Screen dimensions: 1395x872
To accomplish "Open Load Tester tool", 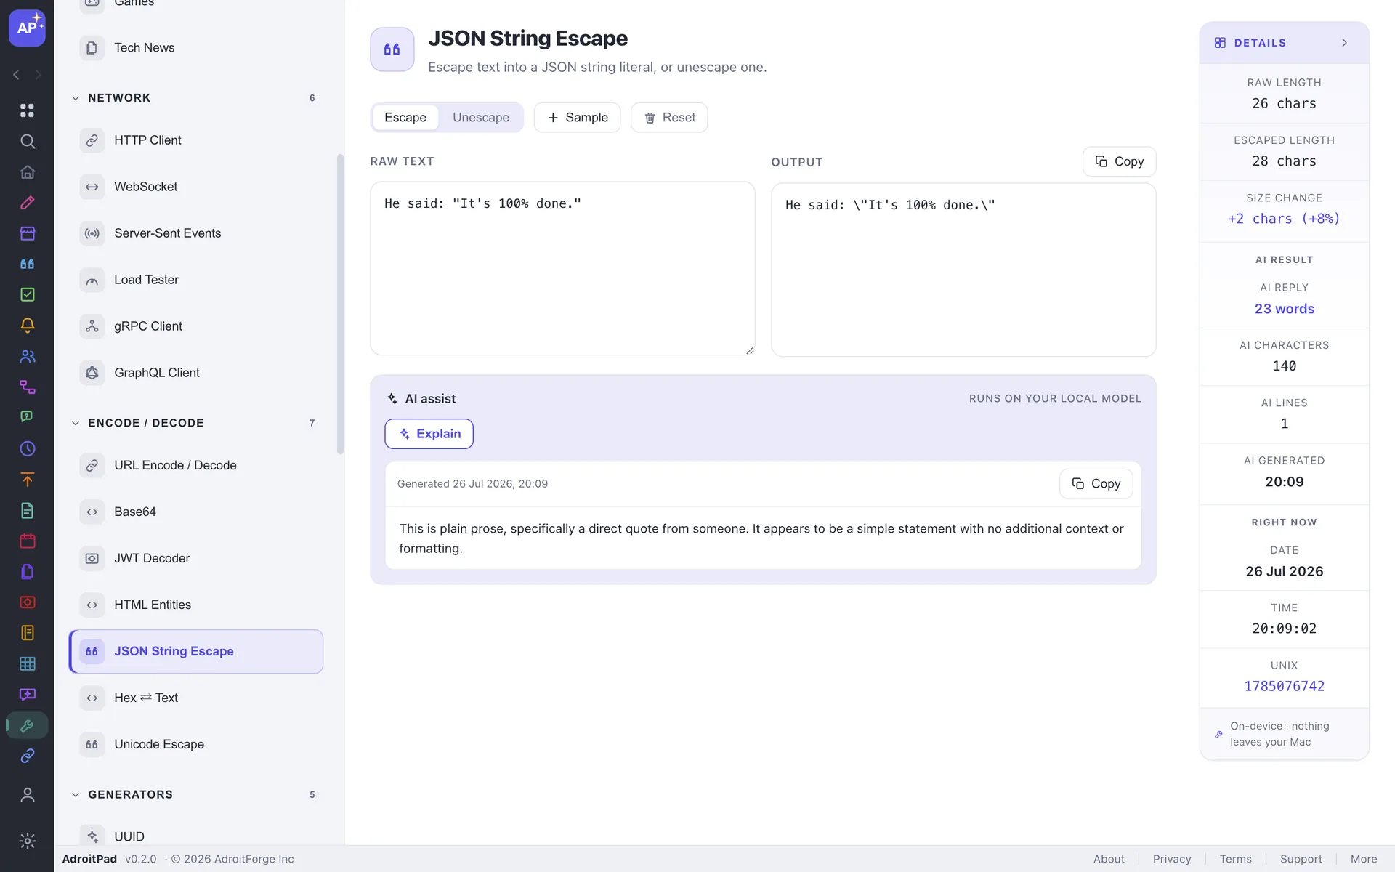I will [196, 280].
